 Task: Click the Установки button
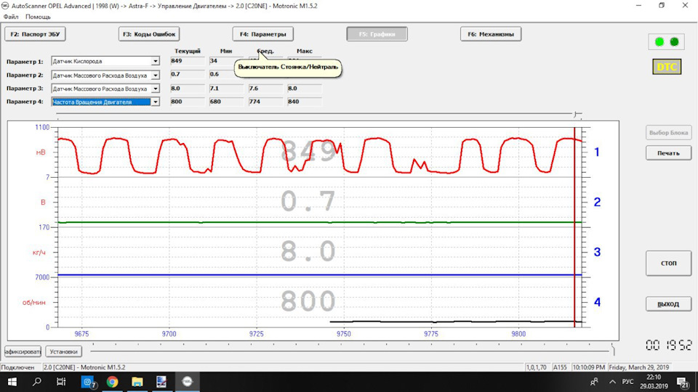pyautogui.click(x=64, y=351)
